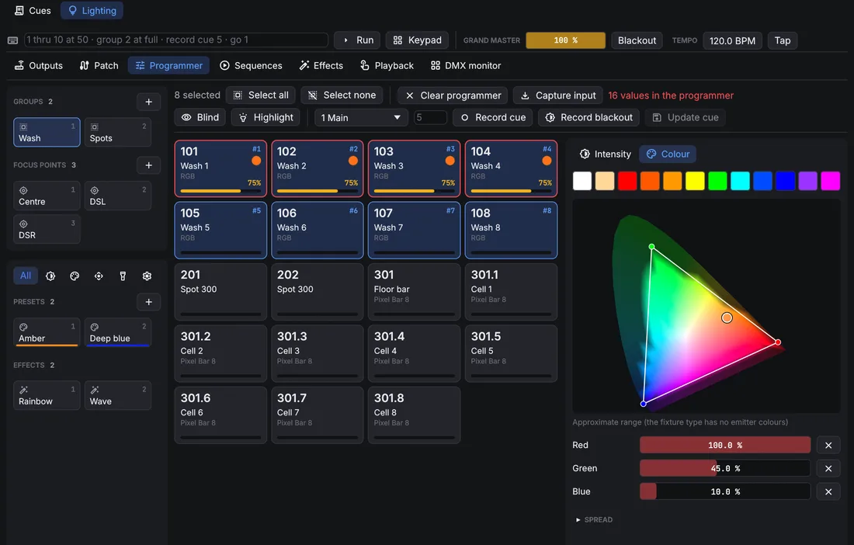Filter presets by colour palette icon

(x=75, y=276)
